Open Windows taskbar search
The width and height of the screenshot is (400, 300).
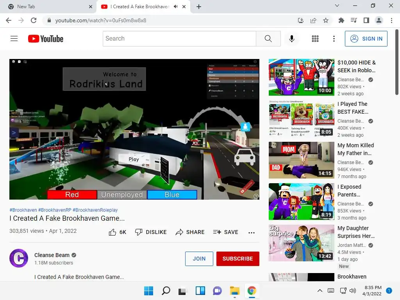(166, 291)
